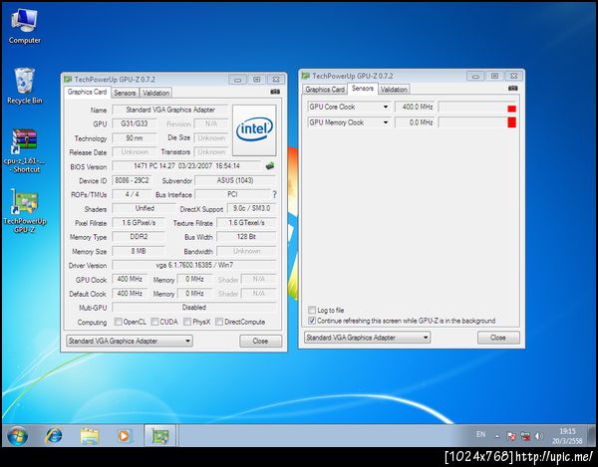Click the Memory Size value 8 MB
Screen dimensions: 598x467
[139, 251]
